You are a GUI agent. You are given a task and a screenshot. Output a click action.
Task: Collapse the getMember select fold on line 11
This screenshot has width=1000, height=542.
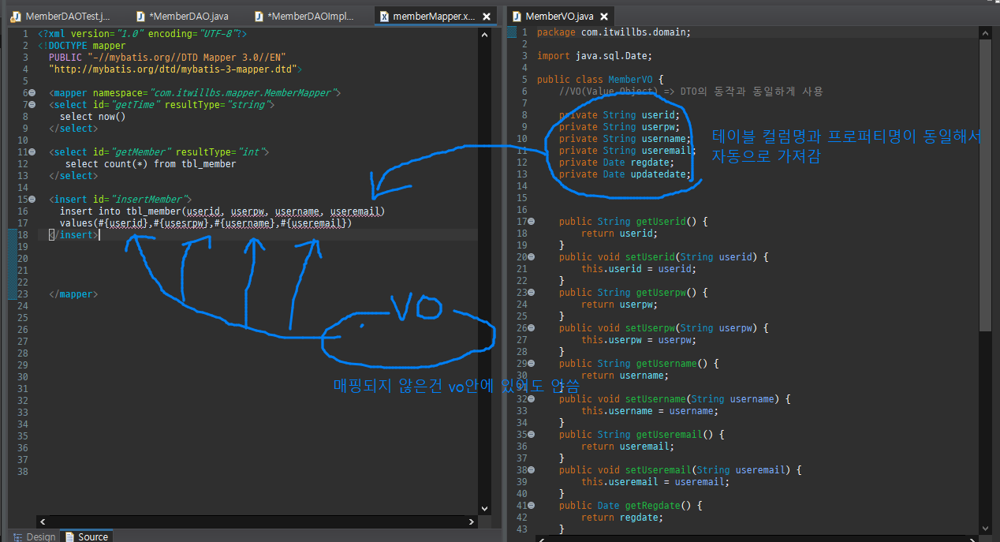click(x=32, y=152)
